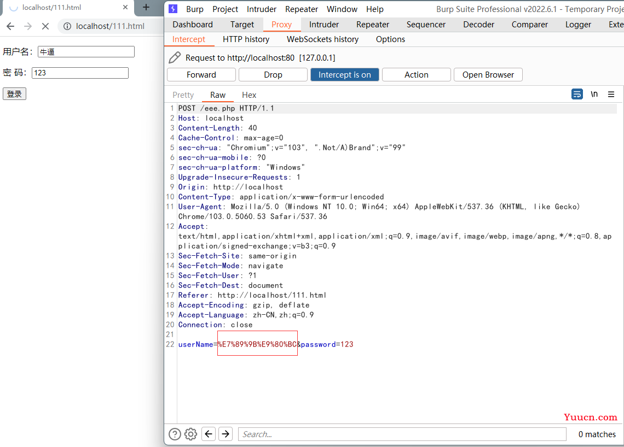
Task: Click the Drop button
Action: click(273, 75)
